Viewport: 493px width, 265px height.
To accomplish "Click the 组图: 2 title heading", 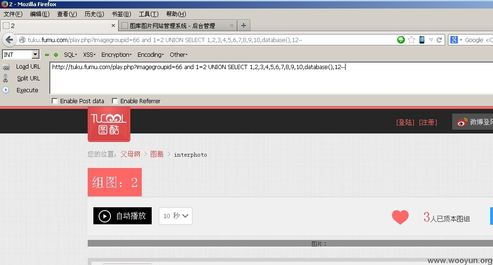I will click(x=115, y=182).
